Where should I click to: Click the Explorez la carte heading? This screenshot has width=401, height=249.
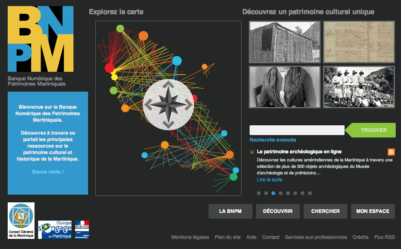pyautogui.click(x=116, y=12)
